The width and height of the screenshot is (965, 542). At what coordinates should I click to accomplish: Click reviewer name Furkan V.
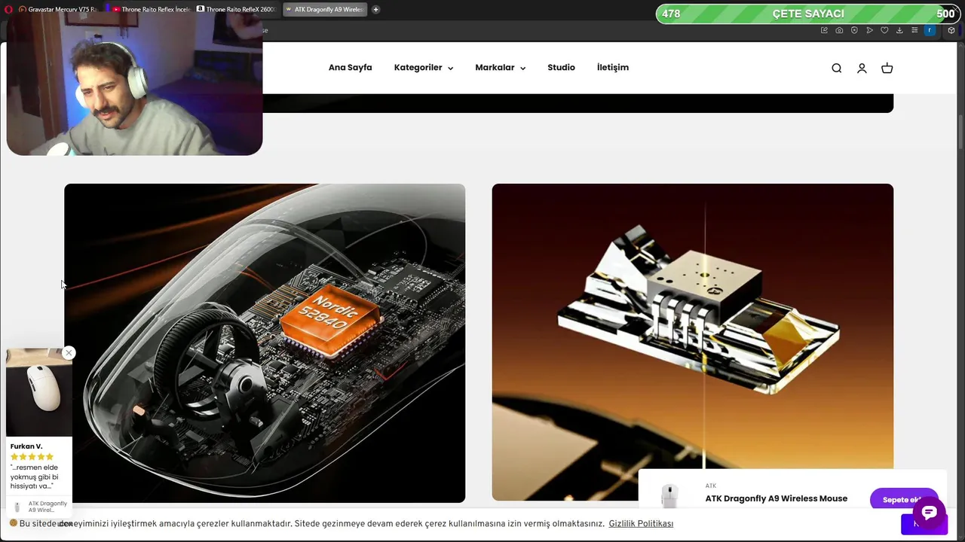click(26, 446)
